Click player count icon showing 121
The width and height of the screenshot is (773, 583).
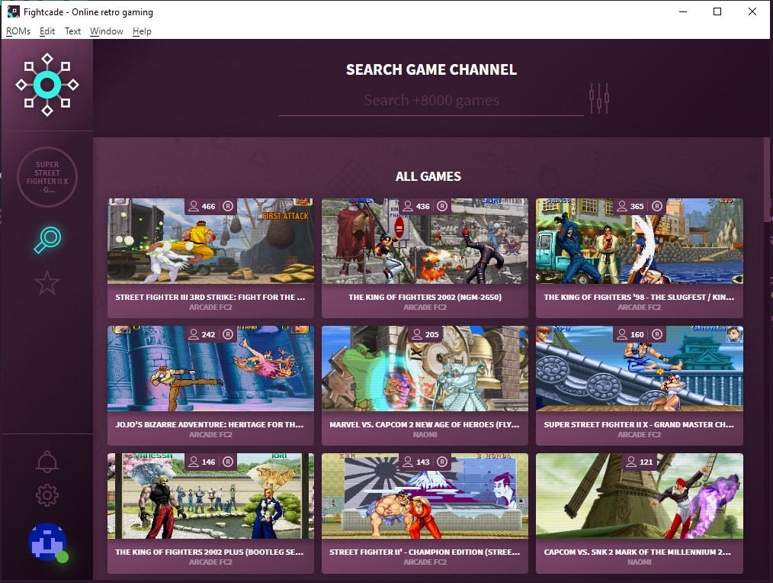pos(631,462)
